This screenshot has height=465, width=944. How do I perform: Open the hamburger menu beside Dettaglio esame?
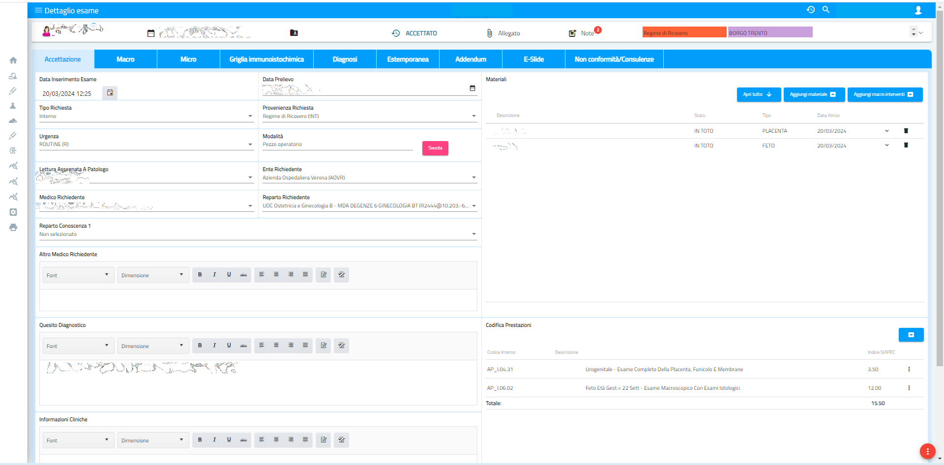tap(38, 10)
